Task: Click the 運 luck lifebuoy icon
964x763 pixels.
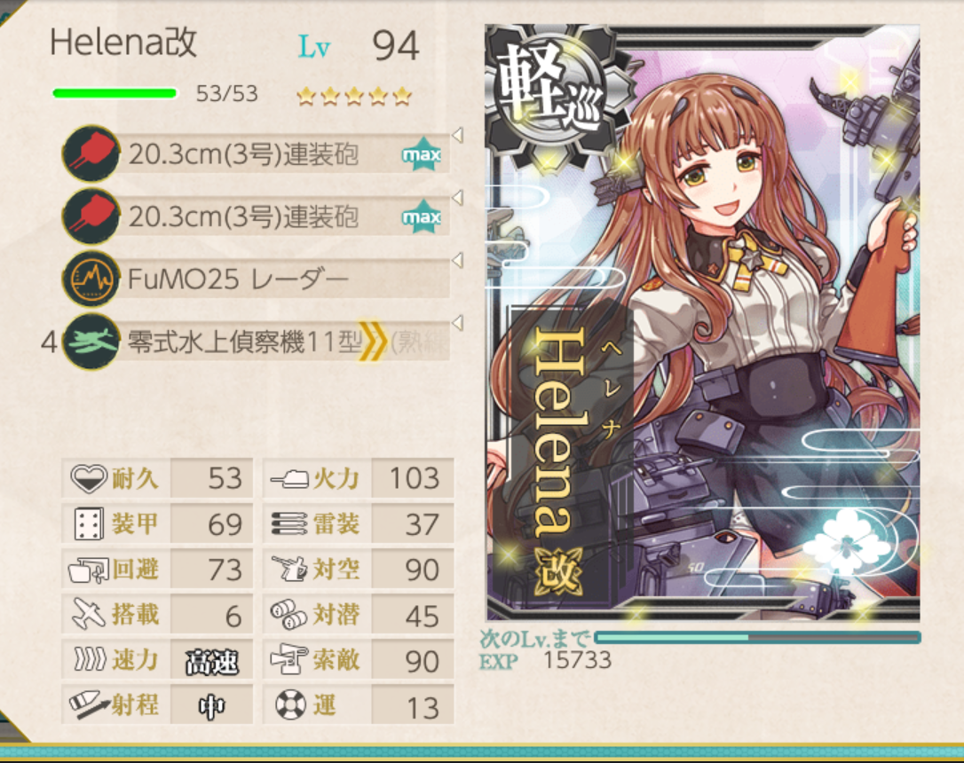Action: point(290,704)
